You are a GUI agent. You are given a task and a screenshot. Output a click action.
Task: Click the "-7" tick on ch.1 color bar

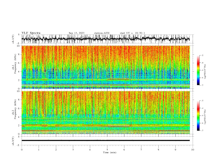(x=202, y=85)
